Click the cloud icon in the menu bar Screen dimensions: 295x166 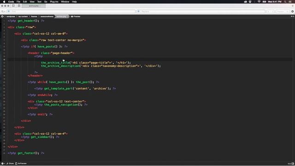point(245,2)
